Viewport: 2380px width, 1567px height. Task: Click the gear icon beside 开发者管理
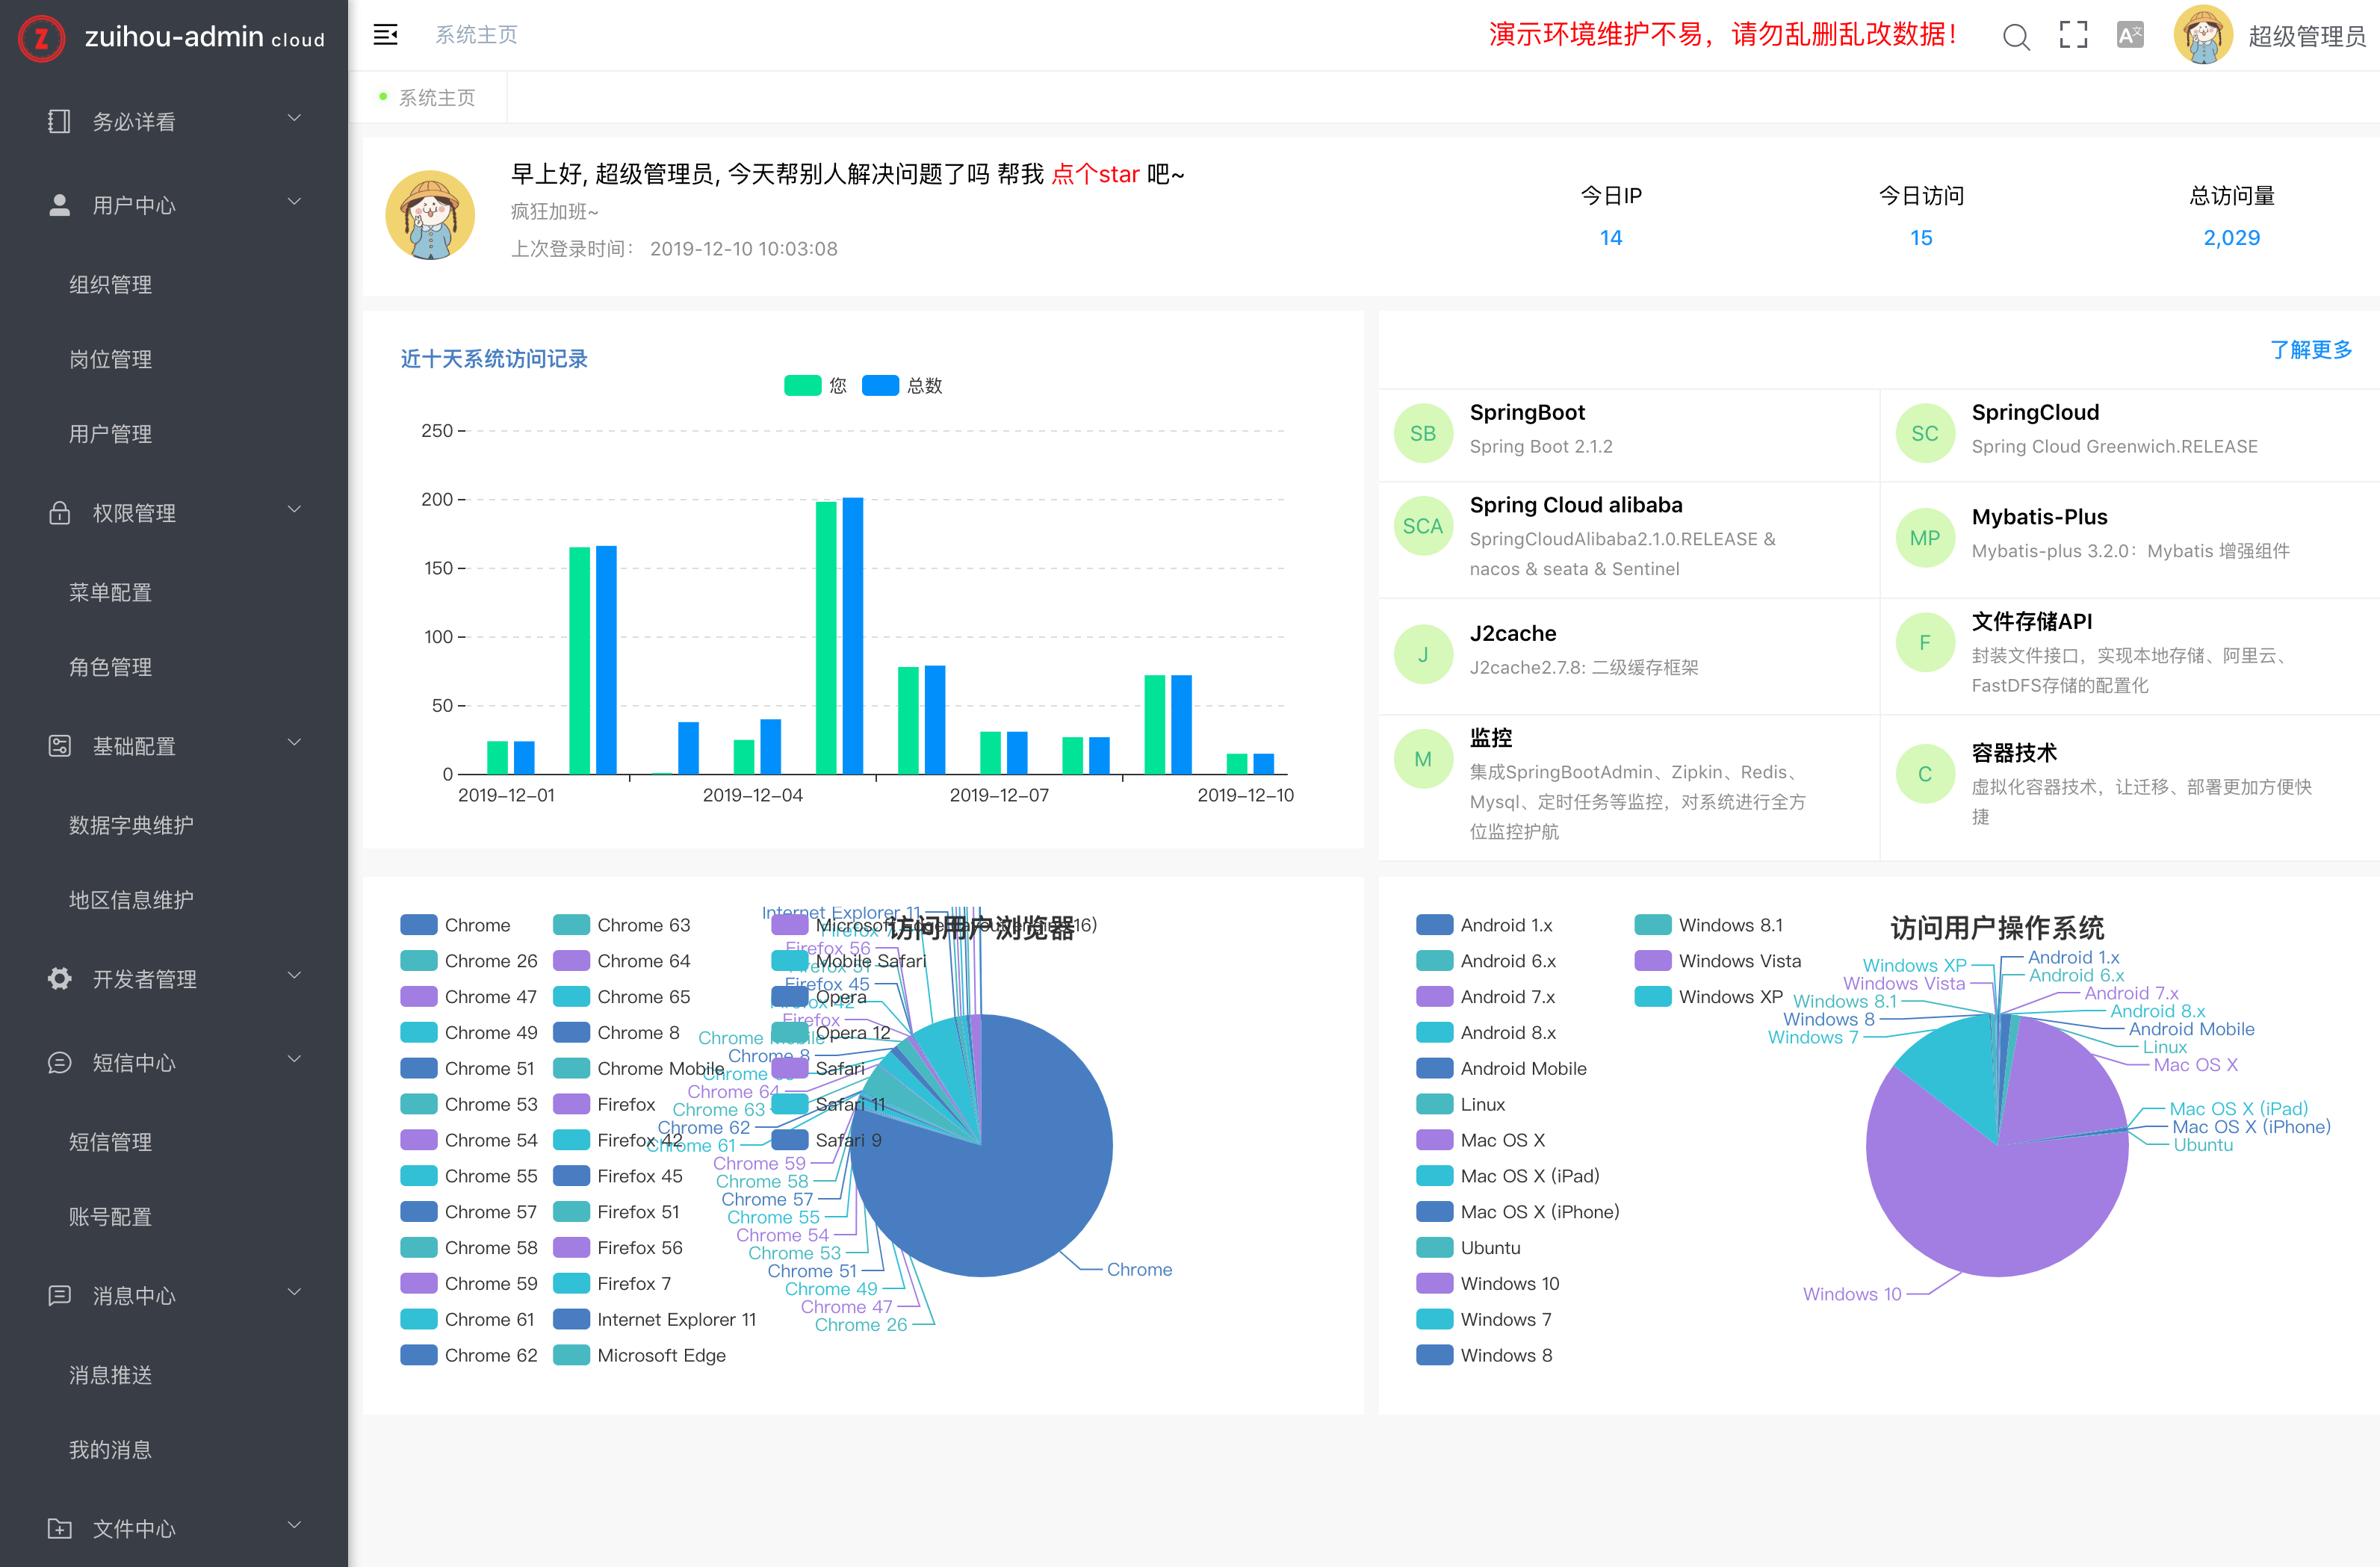pos(59,979)
